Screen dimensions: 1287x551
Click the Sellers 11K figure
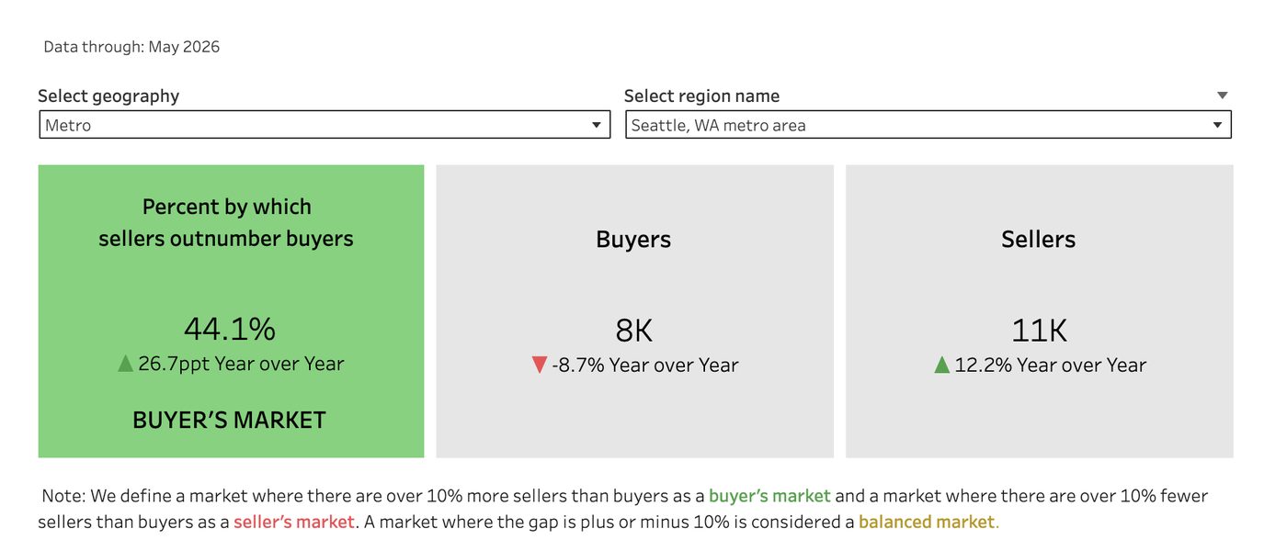click(1039, 330)
